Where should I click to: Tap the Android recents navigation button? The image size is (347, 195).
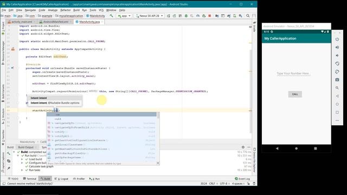(316, 148)
